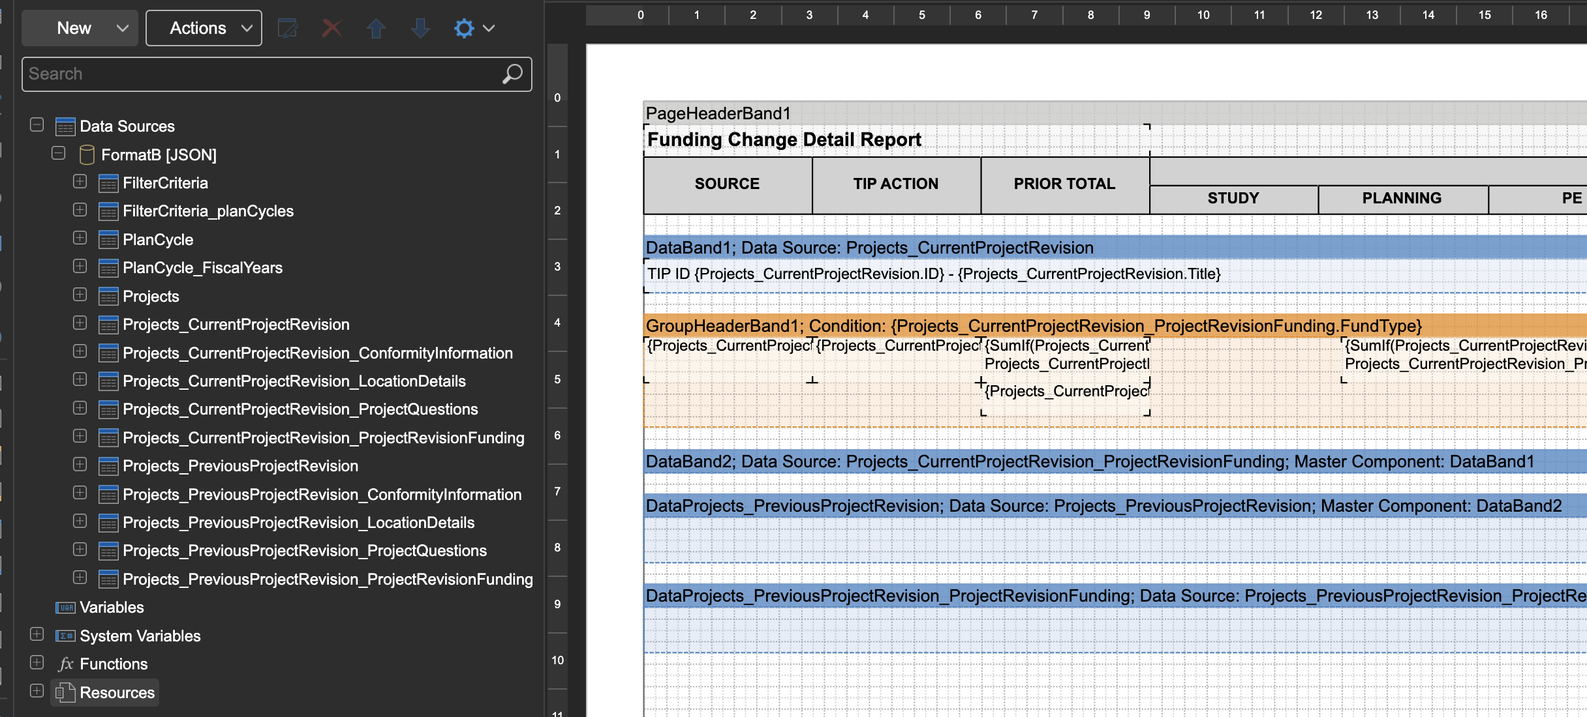Click the Edit item toolbar icon
This screenshot has height=717, width=1587.
pos(288,28)
